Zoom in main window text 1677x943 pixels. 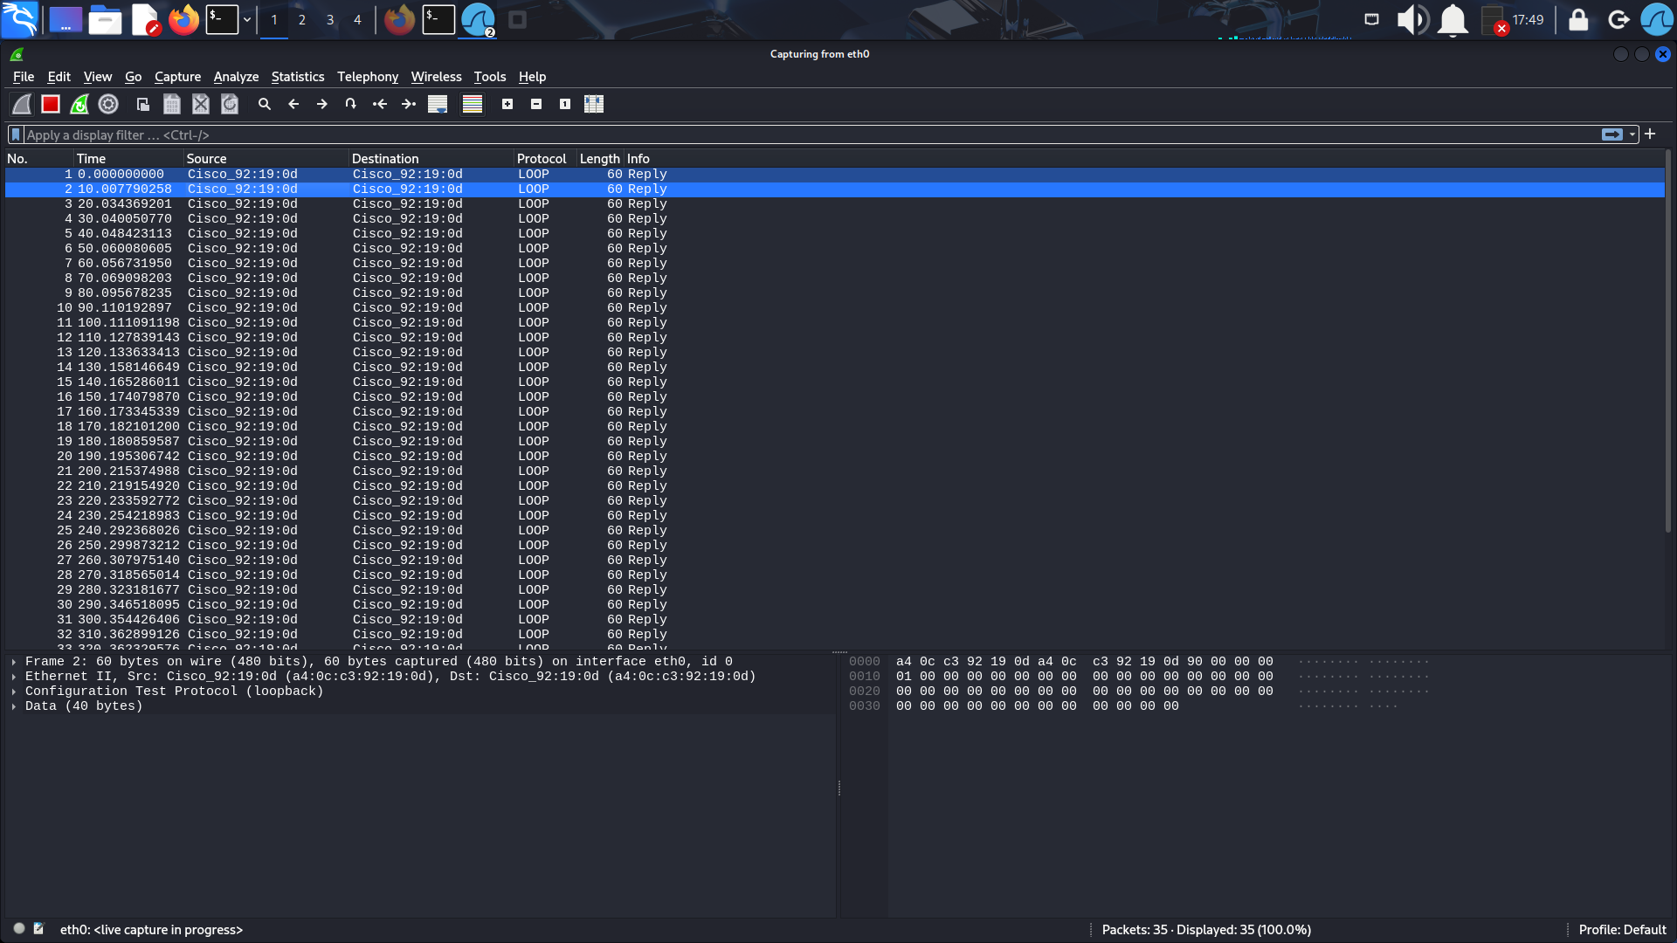pos(507,104)
